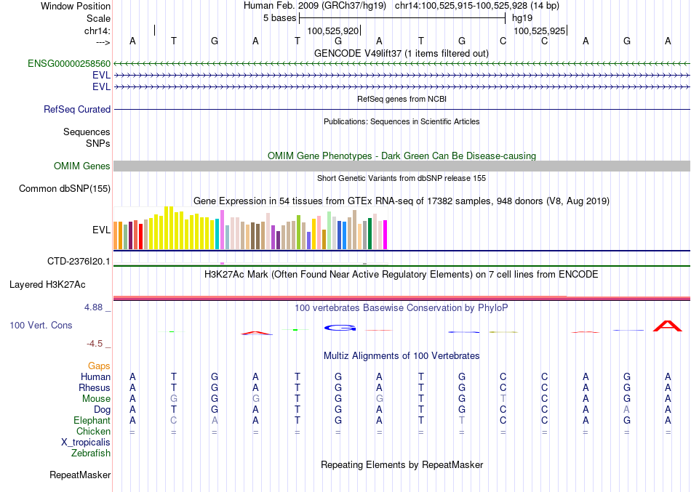Select the 100 Vert. Cons track label

(41, 325)
